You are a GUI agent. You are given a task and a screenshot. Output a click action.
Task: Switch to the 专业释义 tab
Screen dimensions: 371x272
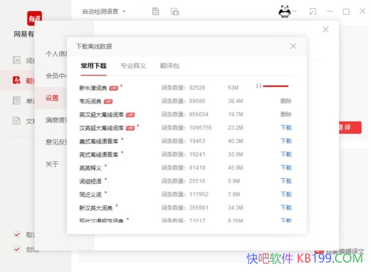click(133, 66)
